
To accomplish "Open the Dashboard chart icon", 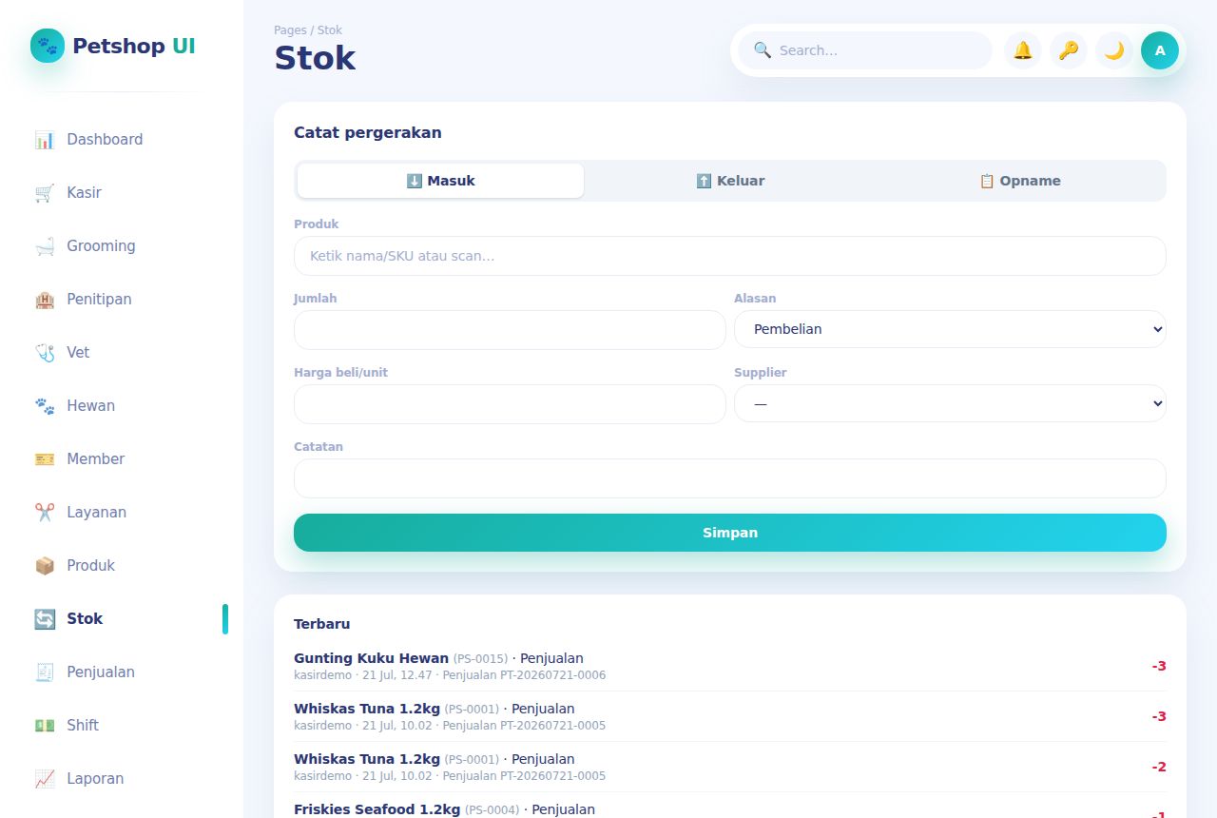I will tap(45, 140).
